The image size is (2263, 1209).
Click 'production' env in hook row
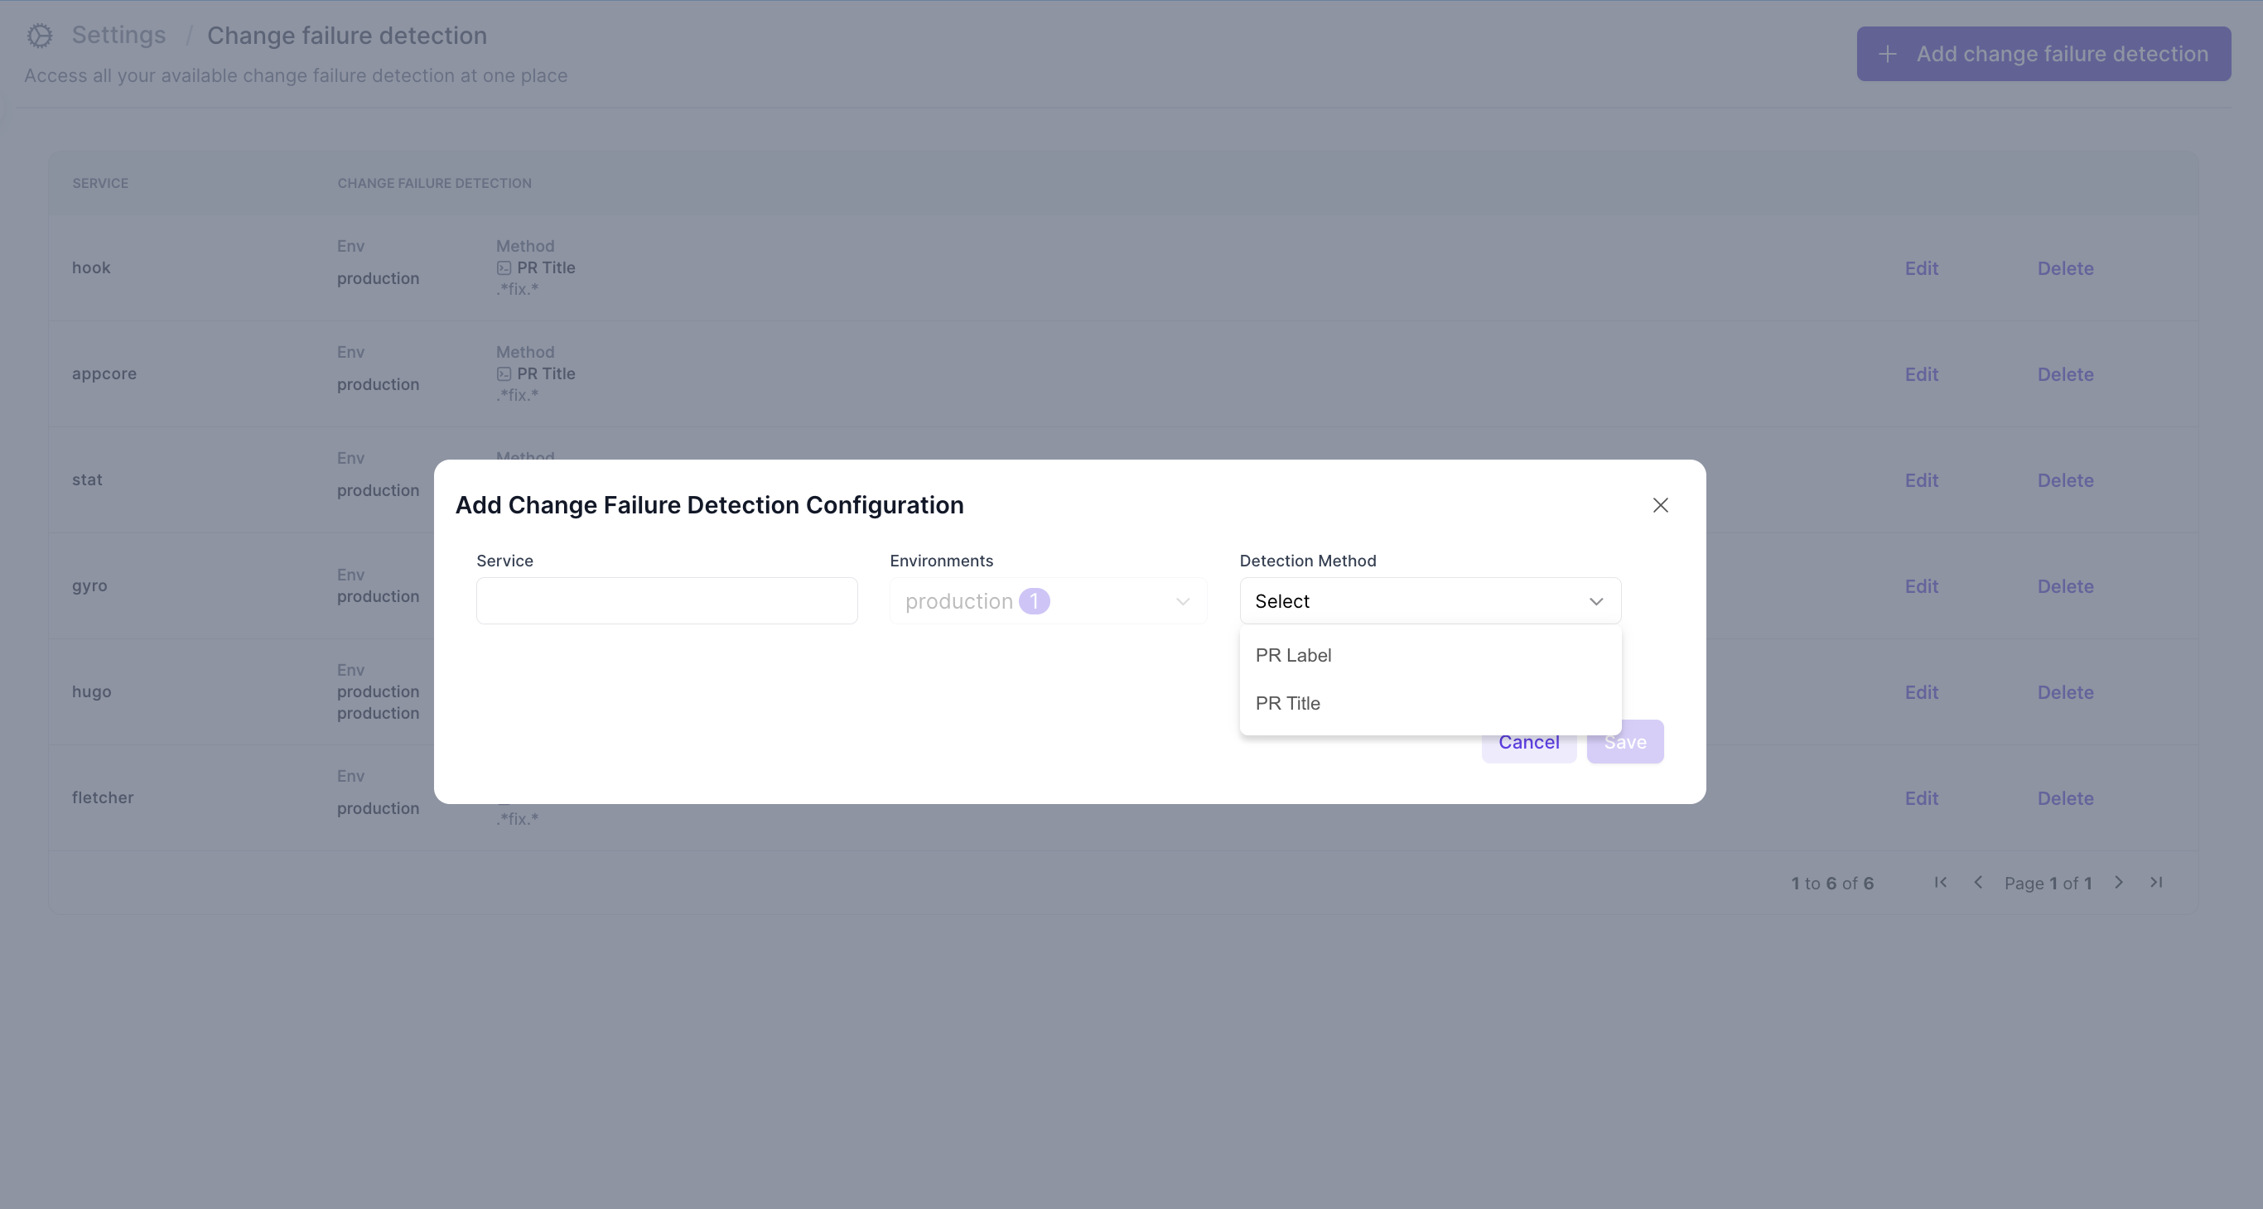pyautogui.click(x=378, y=278)
